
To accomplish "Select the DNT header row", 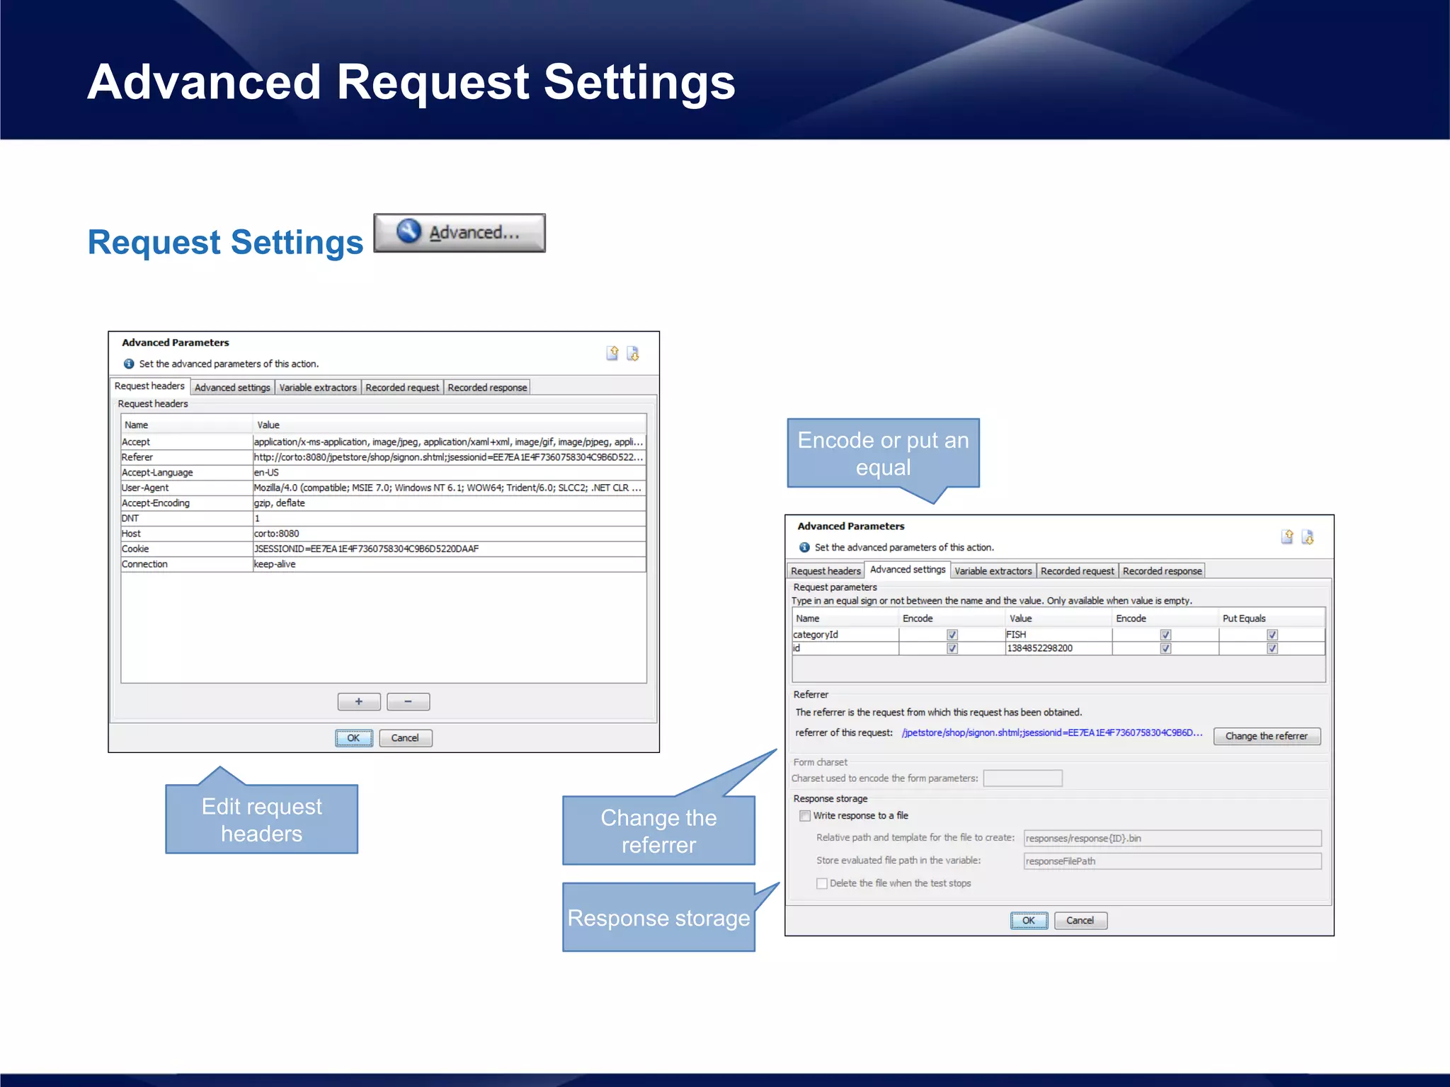I will coord(383,518).
